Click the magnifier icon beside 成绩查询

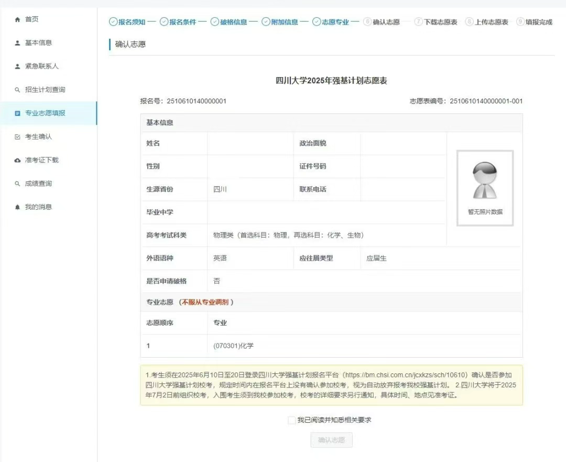[17, 184]
